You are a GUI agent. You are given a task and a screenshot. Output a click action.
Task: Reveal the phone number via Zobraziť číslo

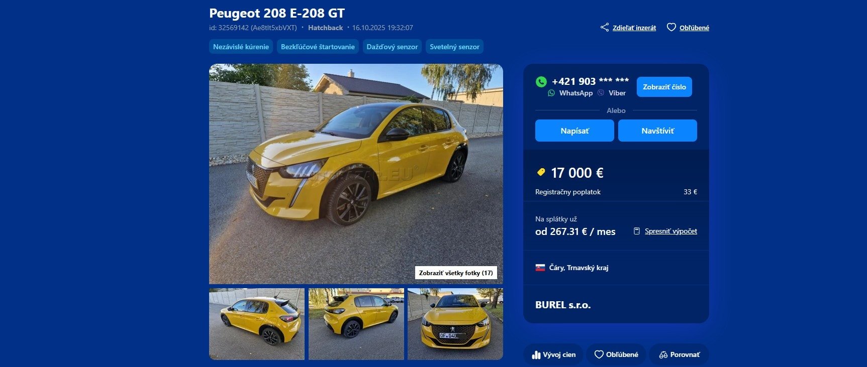coord(664,87)
